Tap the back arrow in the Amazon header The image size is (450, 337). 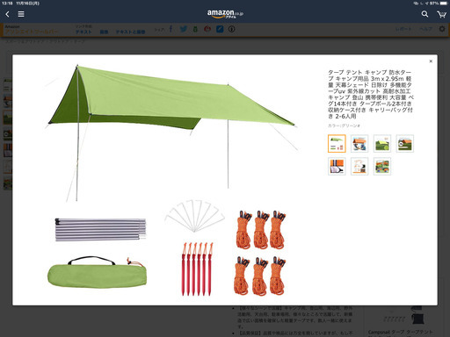click(8, 14)
